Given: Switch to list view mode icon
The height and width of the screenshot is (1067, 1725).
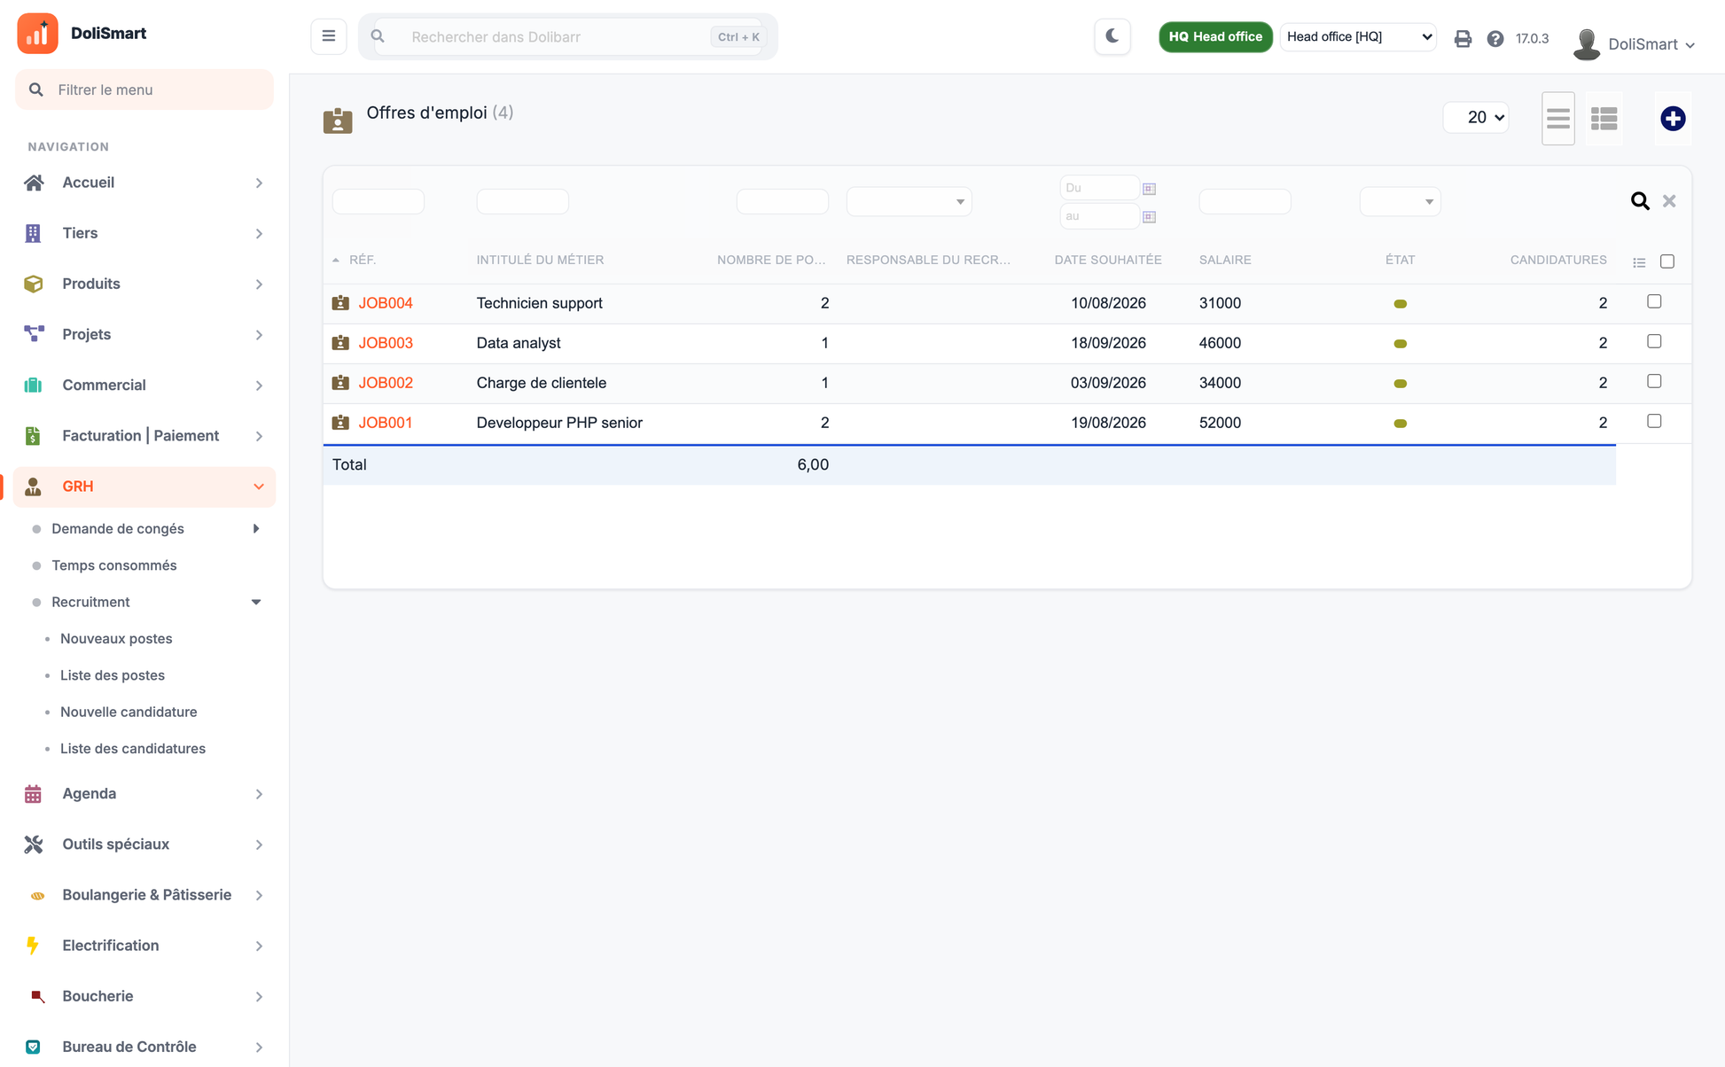Looking at the screenshot, I should click(x=1558, y=118).
